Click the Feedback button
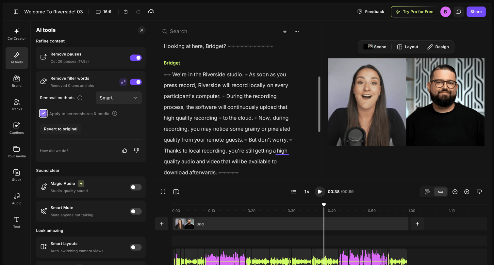The width and height of the screenshot is (494, 265). [370, 12]
